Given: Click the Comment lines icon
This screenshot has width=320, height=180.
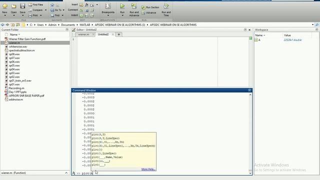Looking at the screenshot, I should tap(81, 10).
